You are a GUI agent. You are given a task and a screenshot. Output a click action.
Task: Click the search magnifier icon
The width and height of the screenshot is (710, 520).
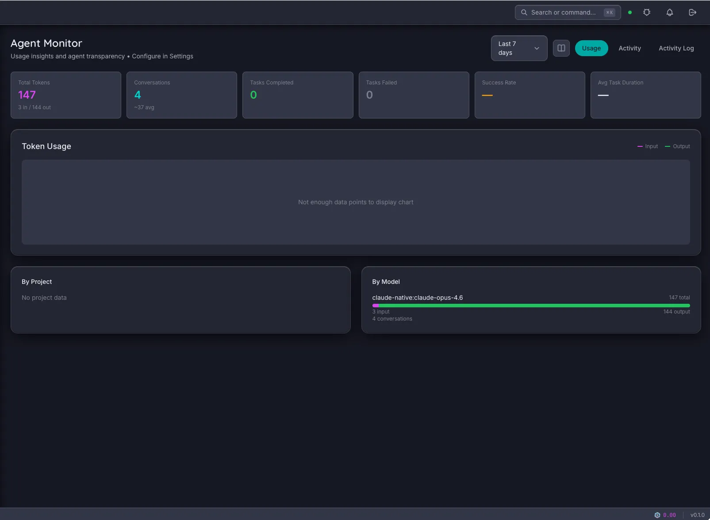pyautogui.click(x=524, y=12)
